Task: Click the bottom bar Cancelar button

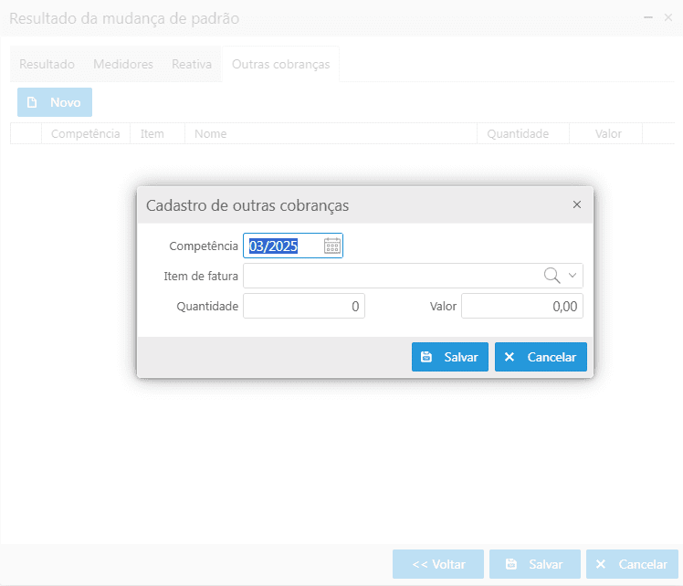Action: (632, 564)
